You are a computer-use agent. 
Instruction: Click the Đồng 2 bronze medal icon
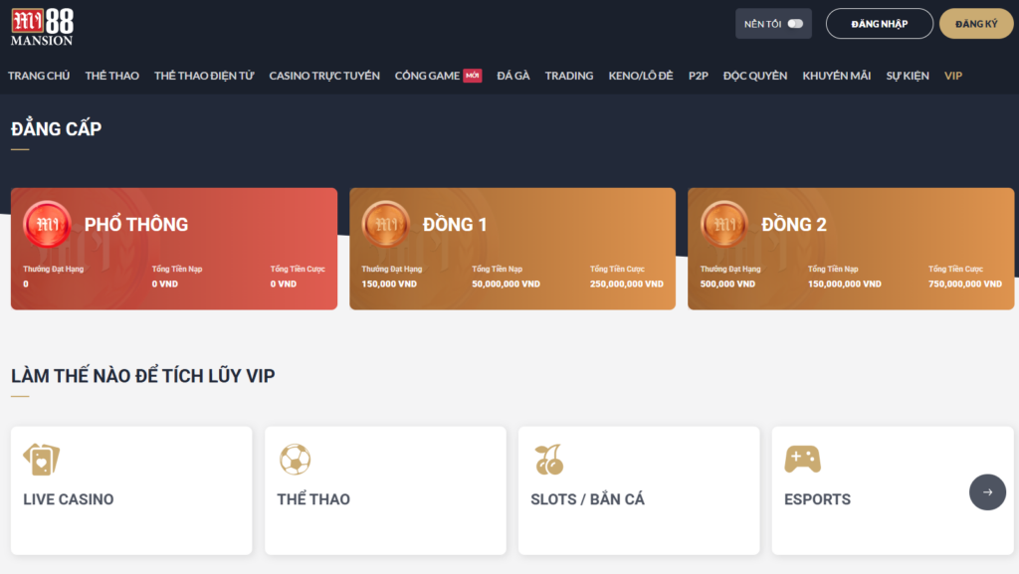click(x=723, y=225)
